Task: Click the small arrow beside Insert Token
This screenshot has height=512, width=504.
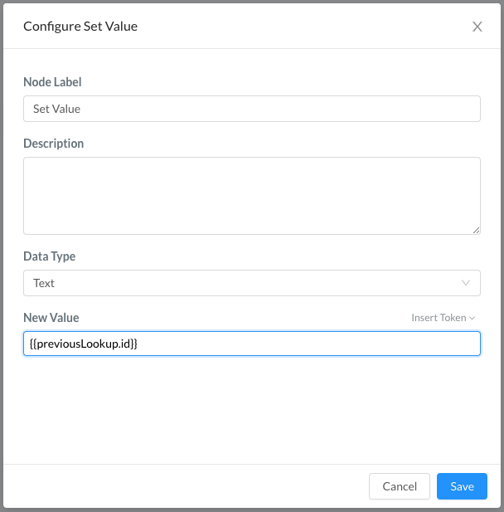Action: (472, 318)
